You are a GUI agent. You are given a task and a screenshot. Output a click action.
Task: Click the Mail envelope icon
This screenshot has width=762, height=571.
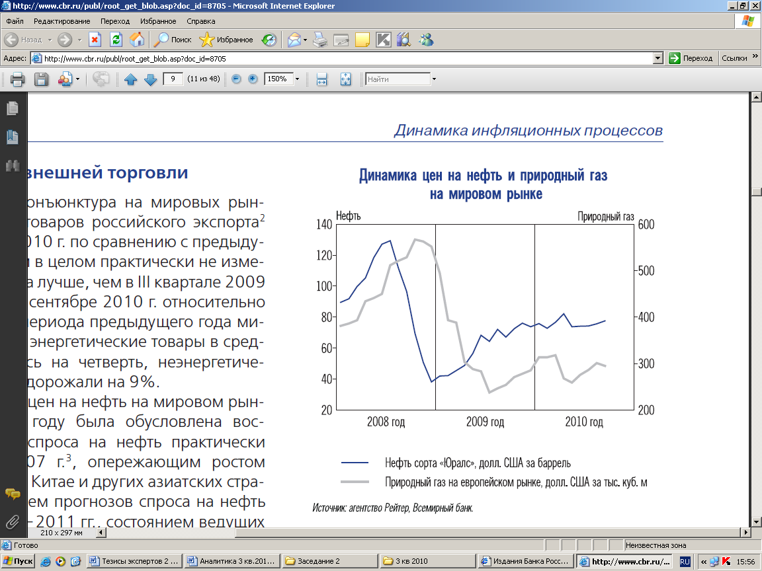pyautogui.click(x=294, y=40)
